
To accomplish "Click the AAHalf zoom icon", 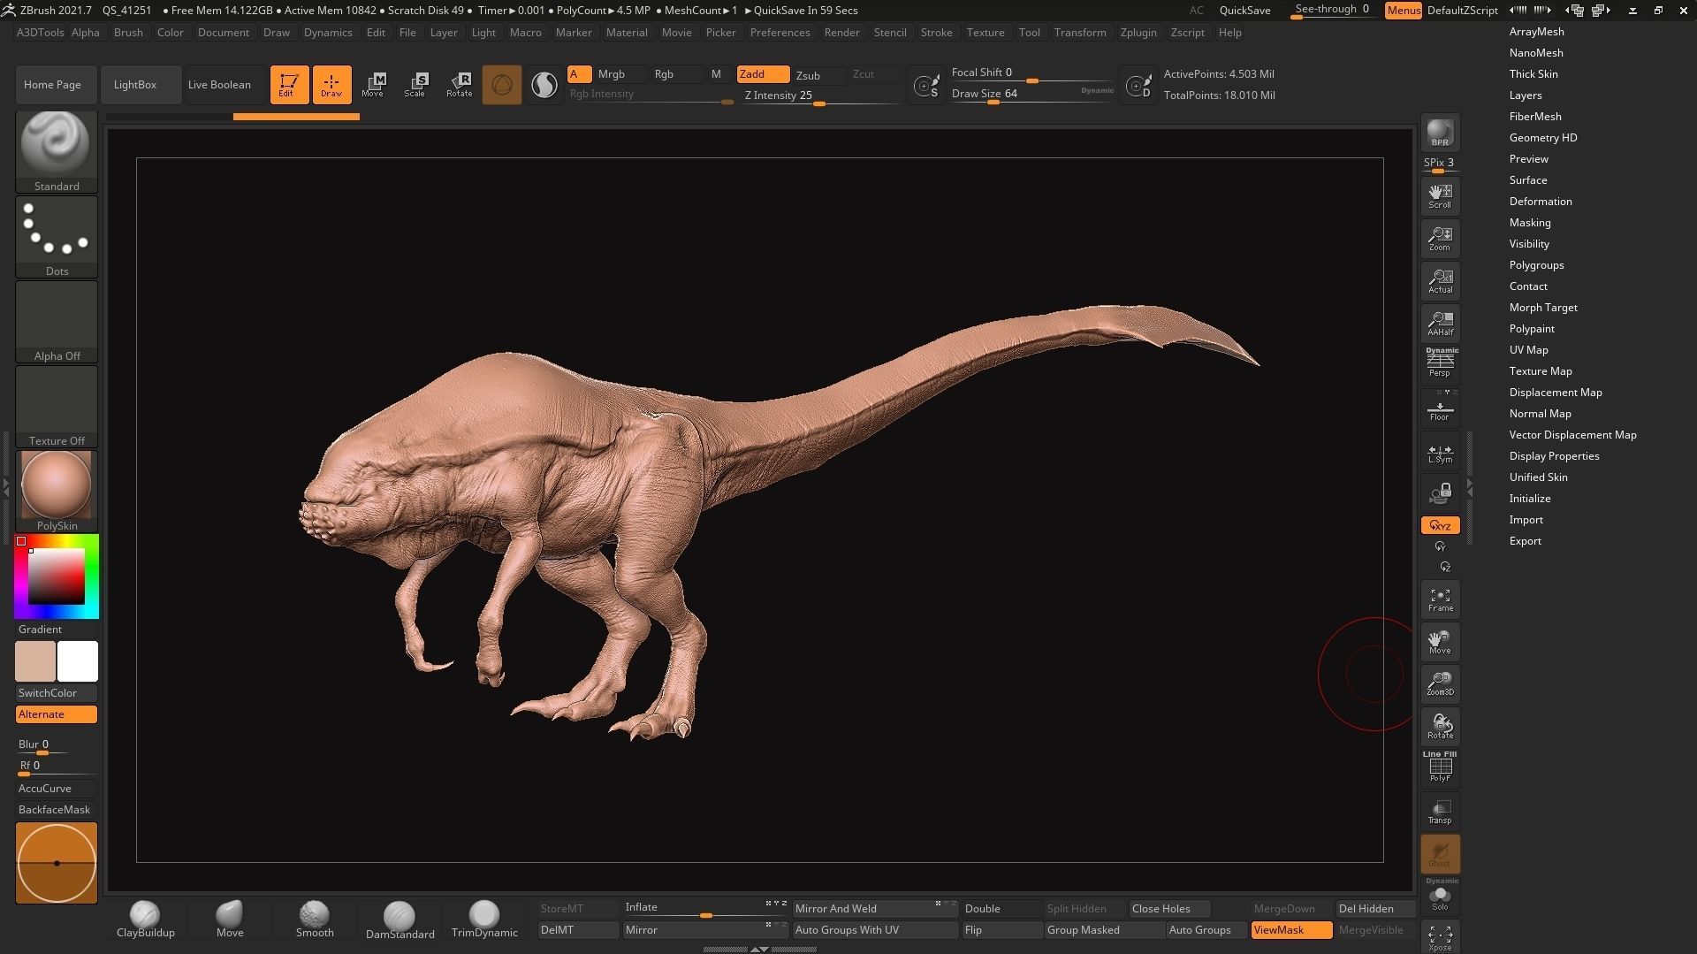I will click(x=1440, y=324).
